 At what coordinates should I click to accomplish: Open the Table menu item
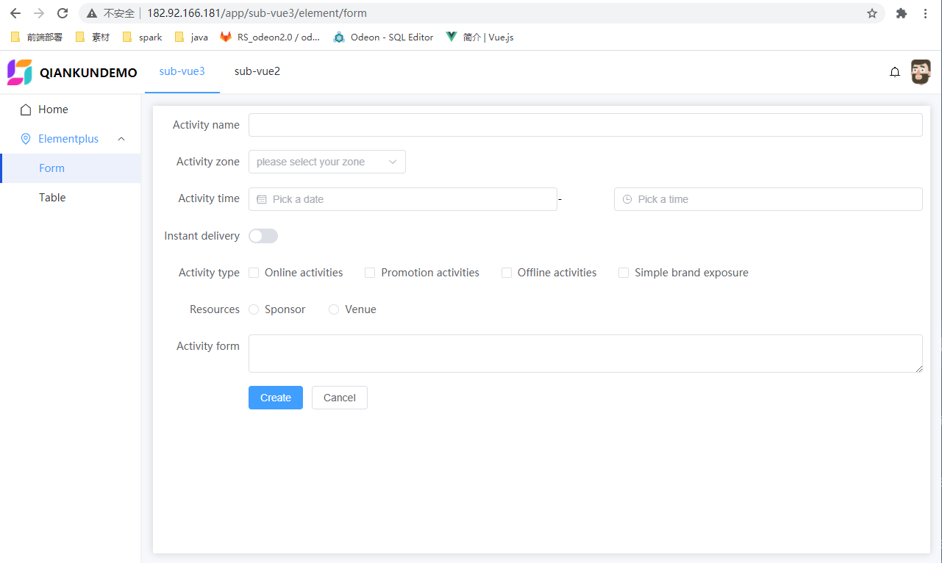pos(71,198)
